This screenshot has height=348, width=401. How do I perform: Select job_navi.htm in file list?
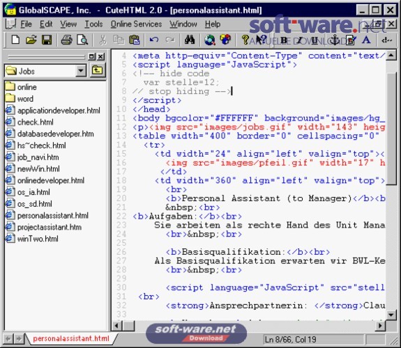(32, 157)
